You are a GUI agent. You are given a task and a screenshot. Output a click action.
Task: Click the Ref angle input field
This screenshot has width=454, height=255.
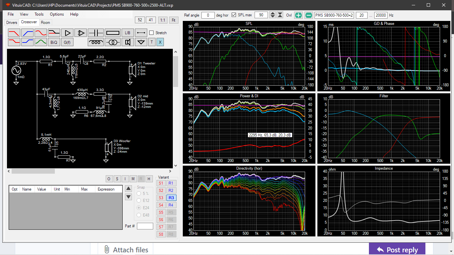[208, 15]
